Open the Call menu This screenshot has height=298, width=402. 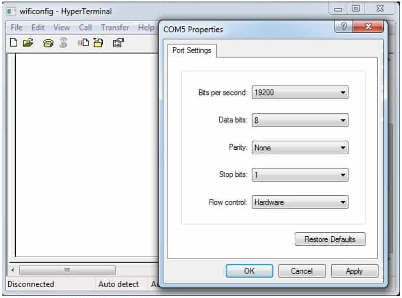pyautogui.click(x=85, y=28)
